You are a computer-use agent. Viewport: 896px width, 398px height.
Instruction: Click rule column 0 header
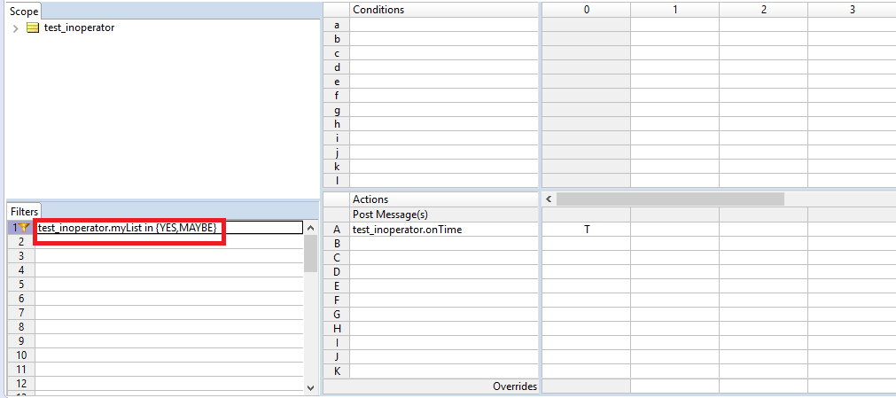pyautogui.click(x=587, y=10)
